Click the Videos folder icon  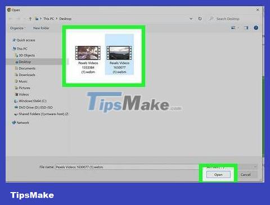point(16,94)
